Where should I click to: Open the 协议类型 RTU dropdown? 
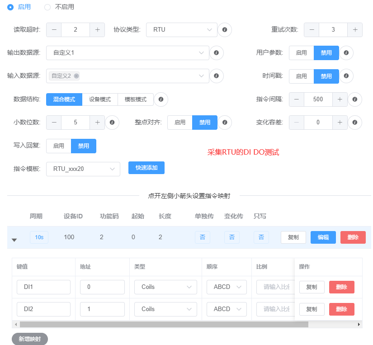pyautogui.click(x=182, y=30)
